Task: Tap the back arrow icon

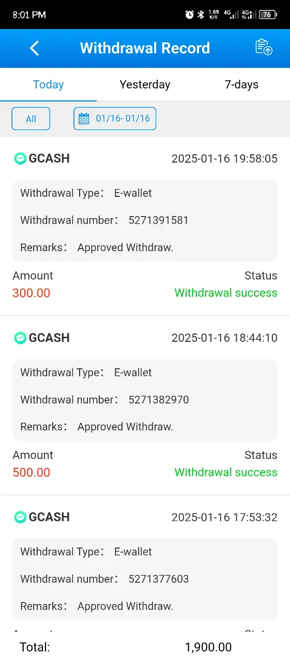Action: click(35, 48)
